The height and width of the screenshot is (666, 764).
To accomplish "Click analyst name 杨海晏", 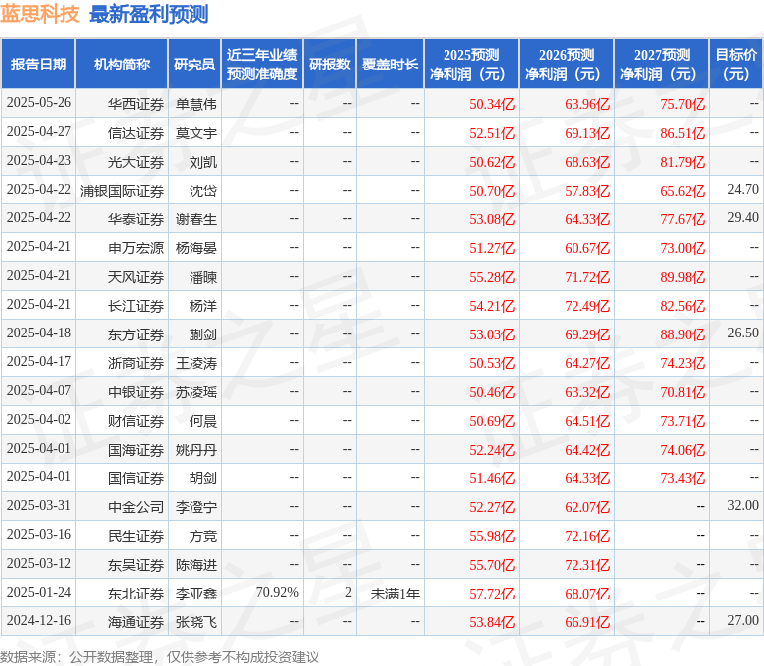I will click(x=196, y=248).
